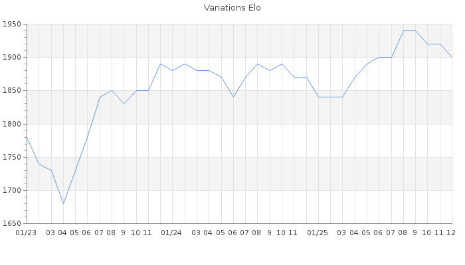
Task: Select the 01/23 x-axis date label
Action: click(26, 233)
